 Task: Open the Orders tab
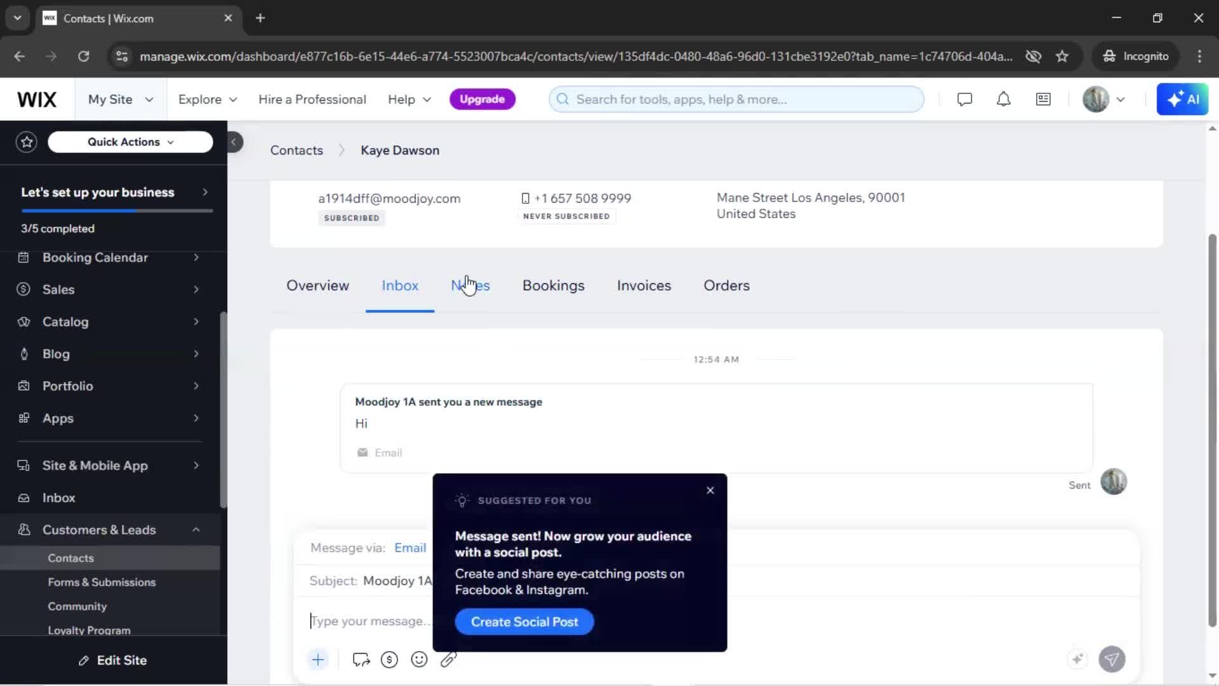(x=726, y=286)
